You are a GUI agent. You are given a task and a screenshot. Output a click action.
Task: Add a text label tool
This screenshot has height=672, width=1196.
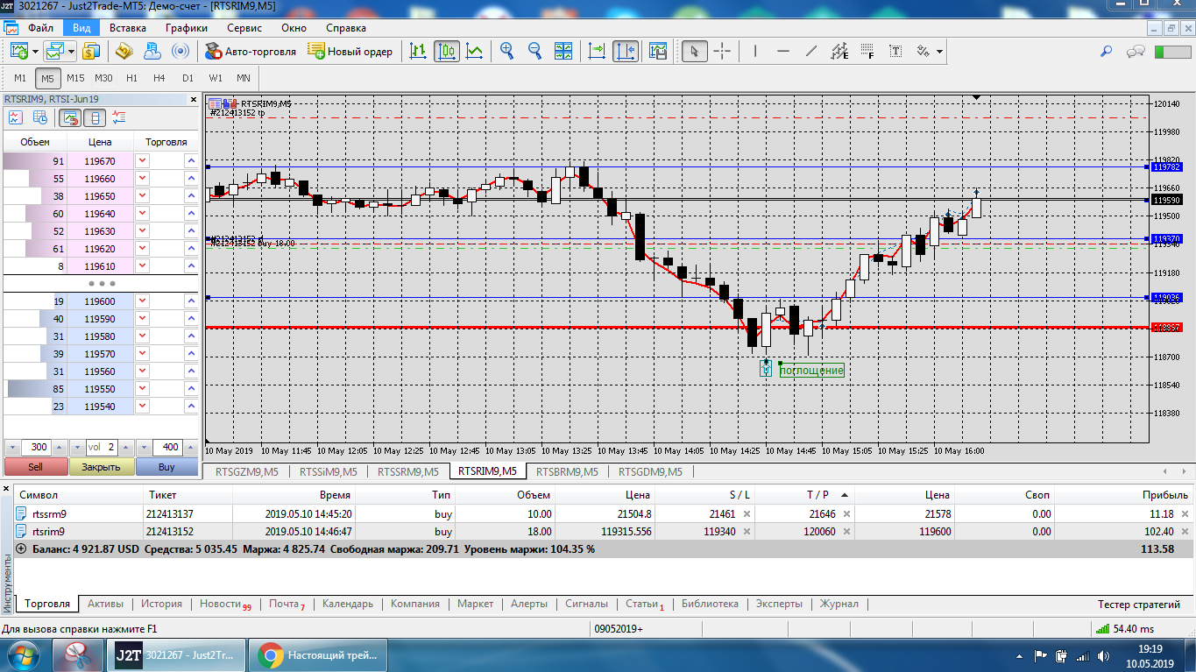coord(895,51)
